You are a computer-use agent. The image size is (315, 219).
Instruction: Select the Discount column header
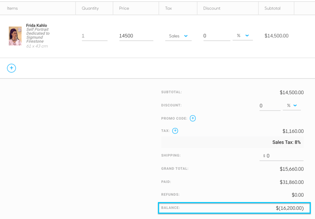[x=212, y=8]
